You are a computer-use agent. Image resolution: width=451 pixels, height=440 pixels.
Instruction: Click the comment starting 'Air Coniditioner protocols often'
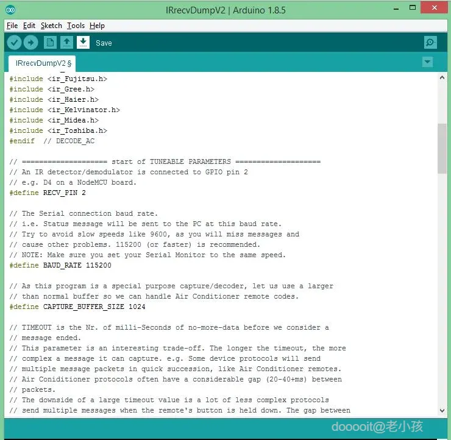coord(176,379)
